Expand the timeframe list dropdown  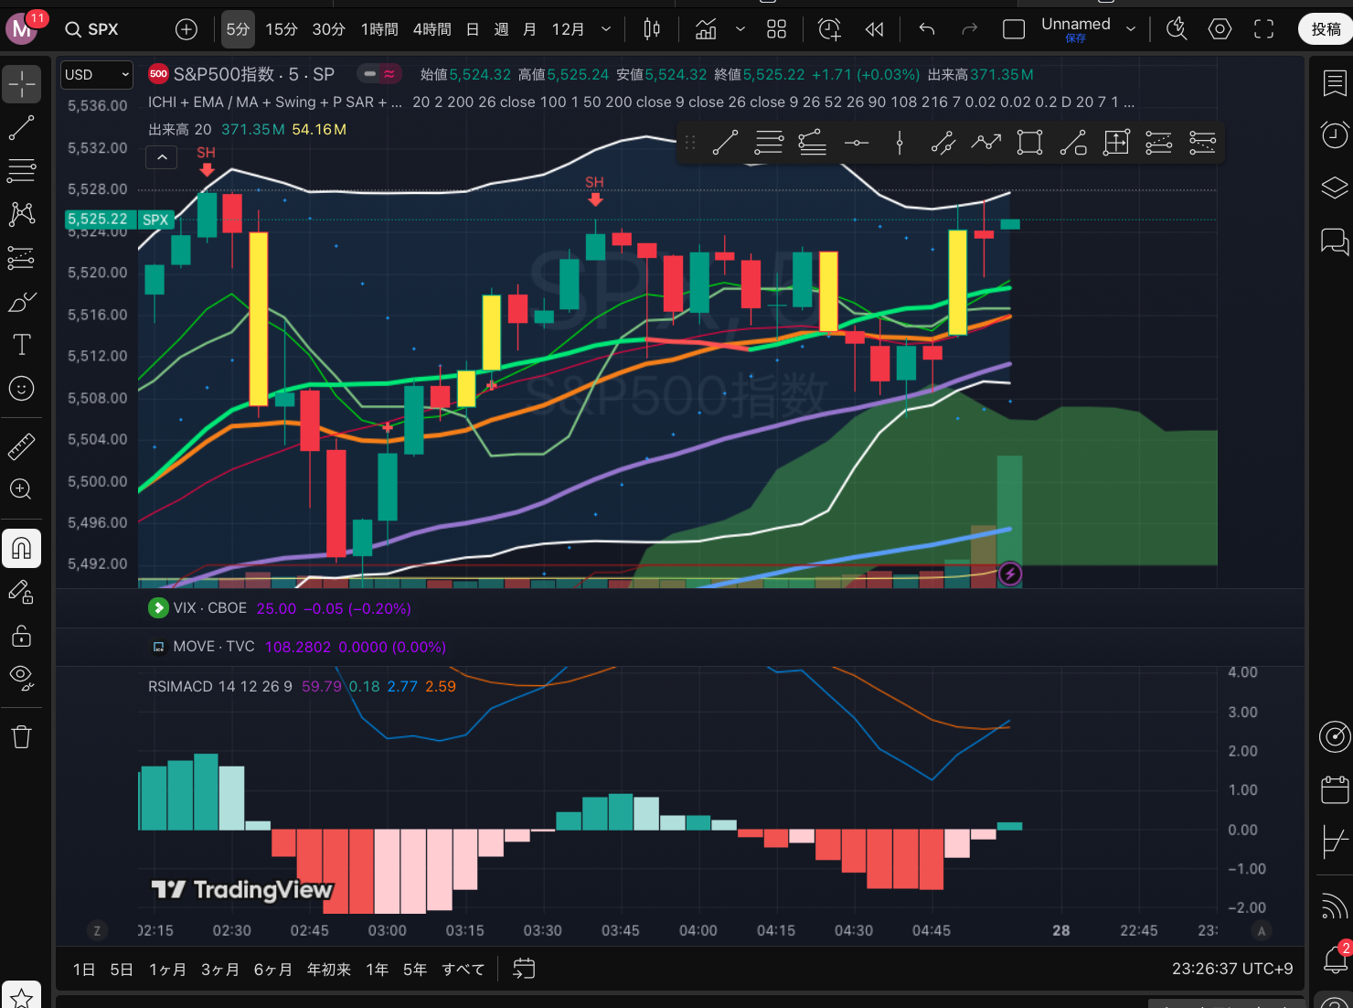pyautogui.click(x=605, y=29)
